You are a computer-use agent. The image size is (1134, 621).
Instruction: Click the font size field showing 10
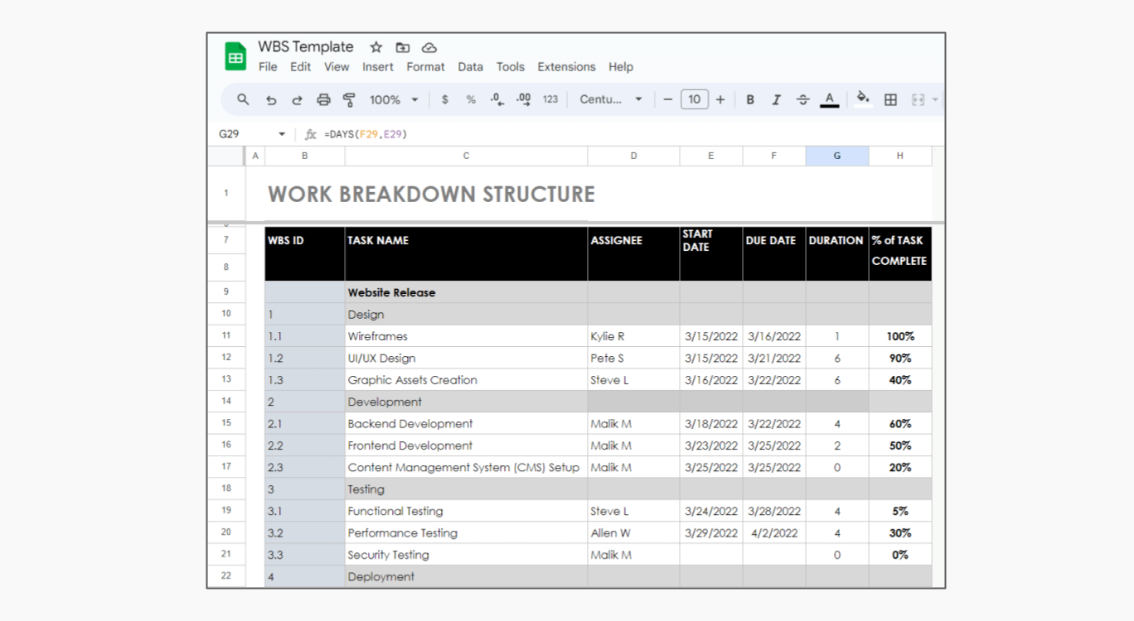pyautogui.click(x=695, y=99)
